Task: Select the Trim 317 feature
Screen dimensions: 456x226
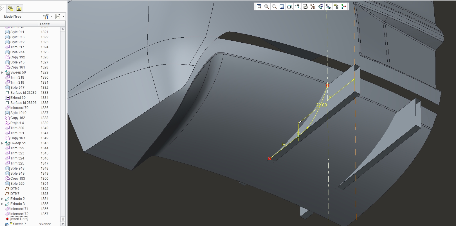Action: (17, 47)
